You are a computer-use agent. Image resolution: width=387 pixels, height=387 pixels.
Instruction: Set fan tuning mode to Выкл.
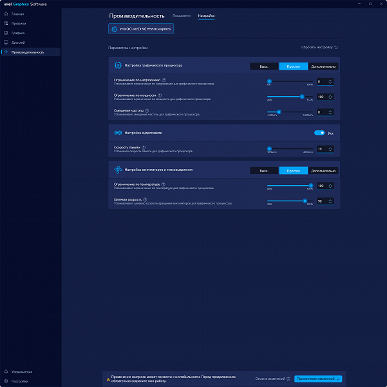coord(264,171)
